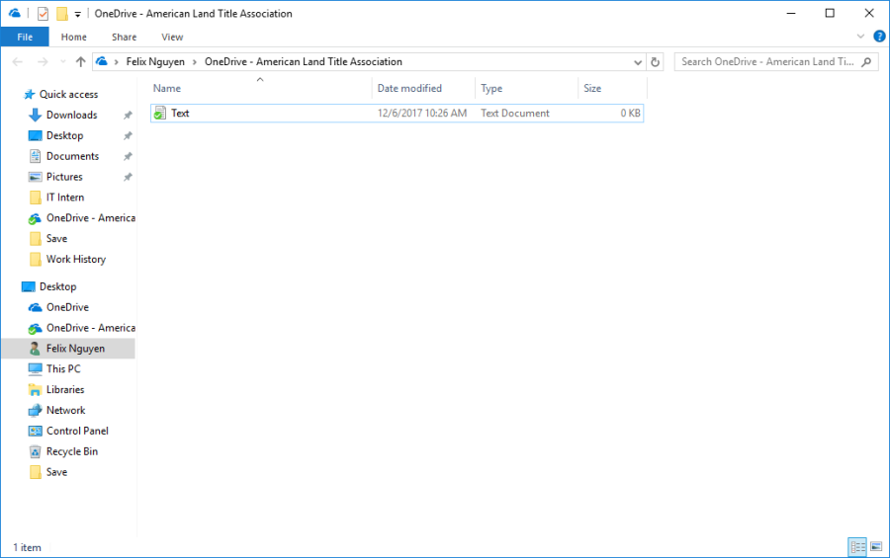Open address bar history dropdown
890x558 pixels.
(638, 62)
